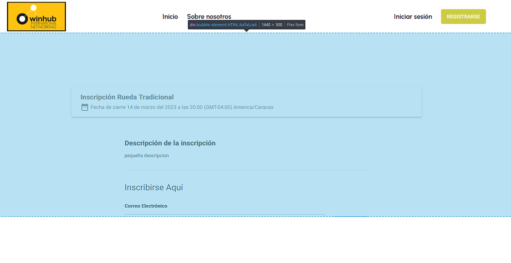Click the REGISTRARSE button

463,16
